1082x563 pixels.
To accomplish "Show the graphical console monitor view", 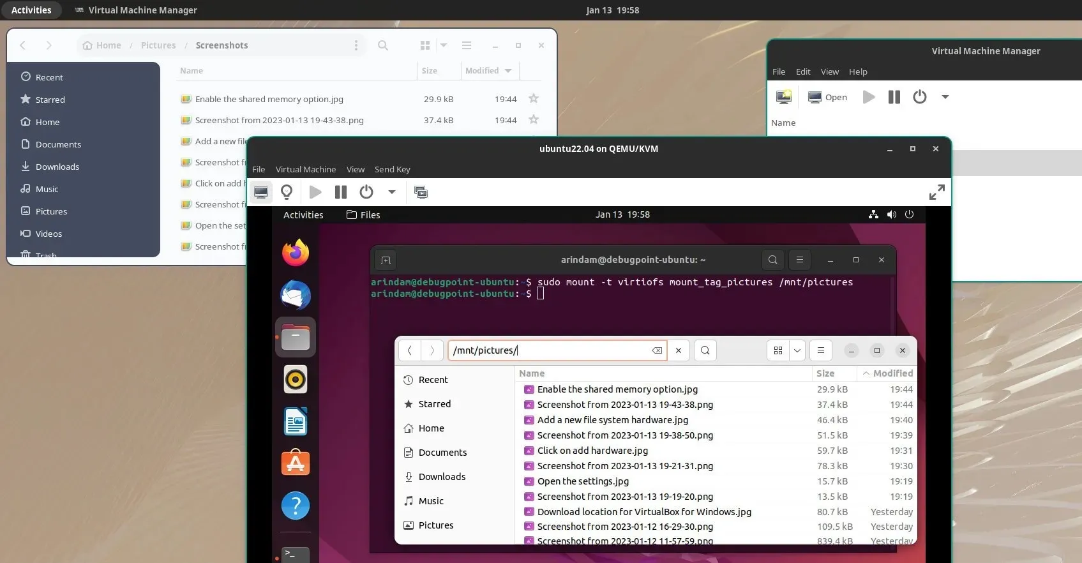I will click(261, 192).
